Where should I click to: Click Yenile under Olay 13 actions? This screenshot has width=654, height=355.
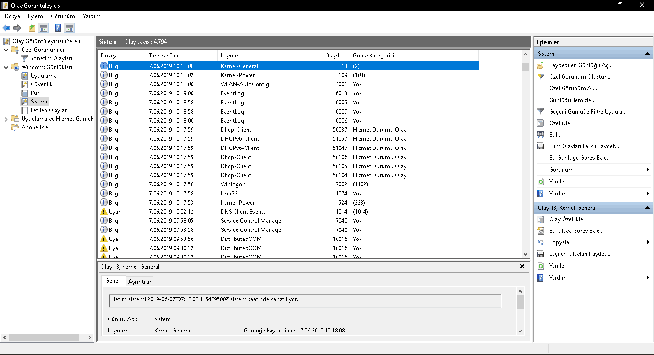click(556, 266)
